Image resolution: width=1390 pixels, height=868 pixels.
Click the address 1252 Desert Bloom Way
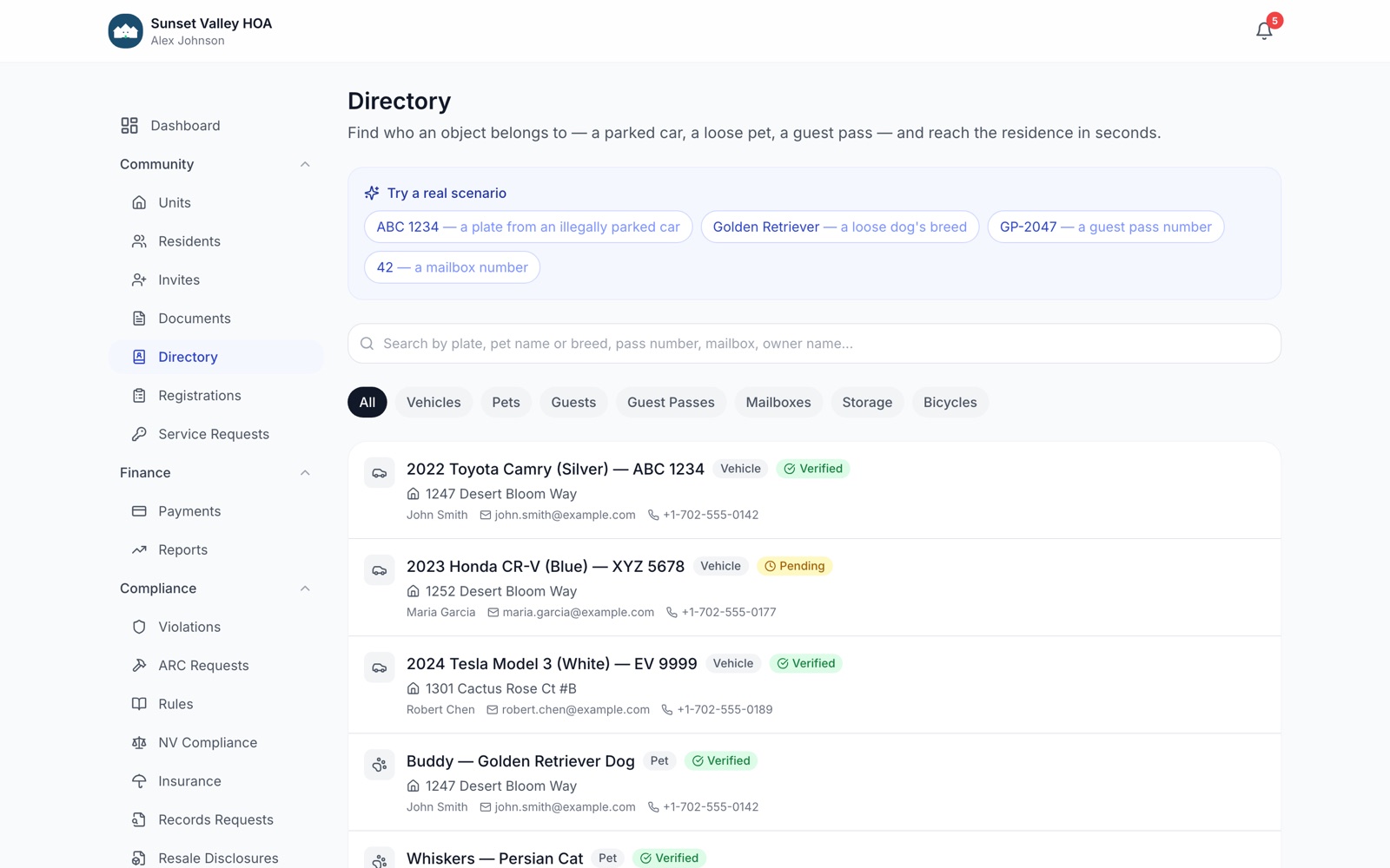point(501,591)
